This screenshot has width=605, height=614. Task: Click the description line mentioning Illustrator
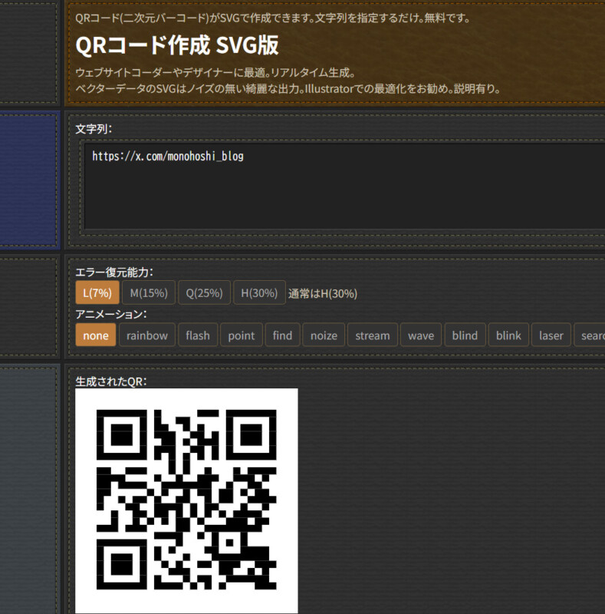[288, 89]
